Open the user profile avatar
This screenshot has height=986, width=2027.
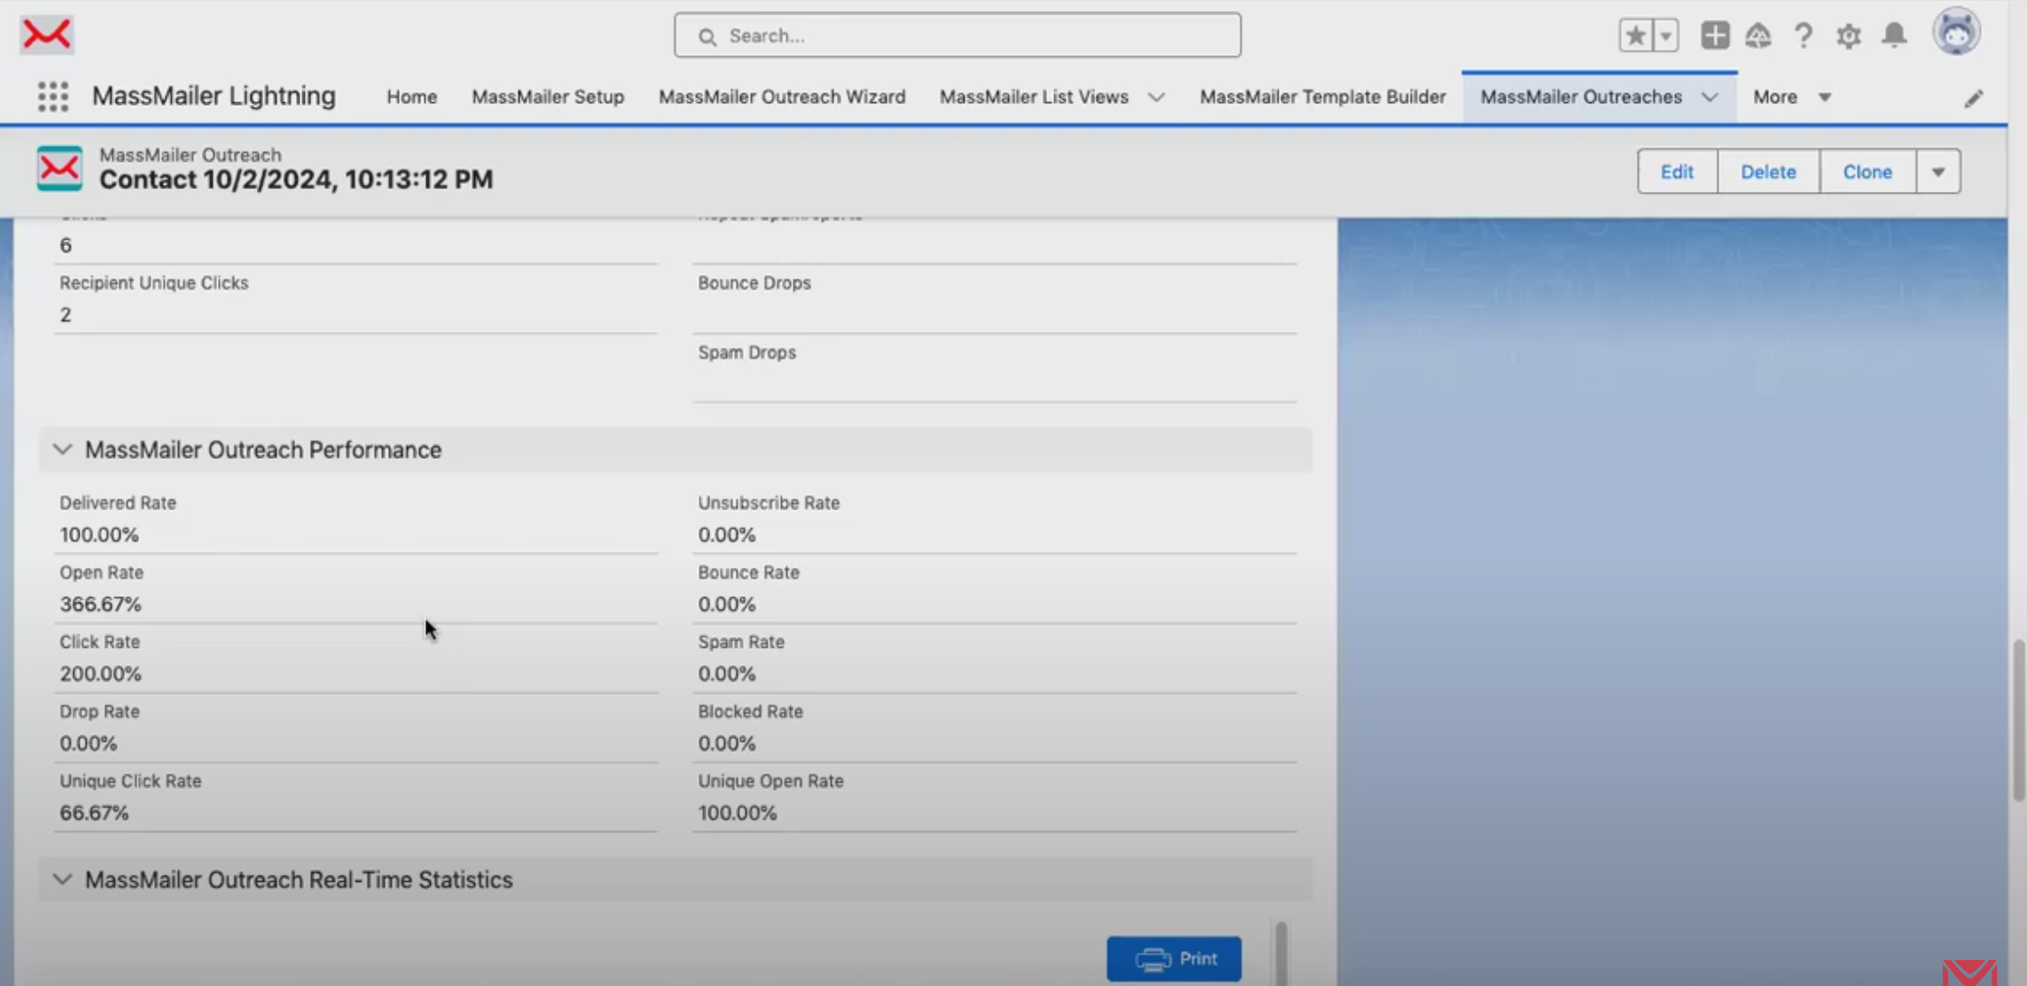(x=1956, y=33)
